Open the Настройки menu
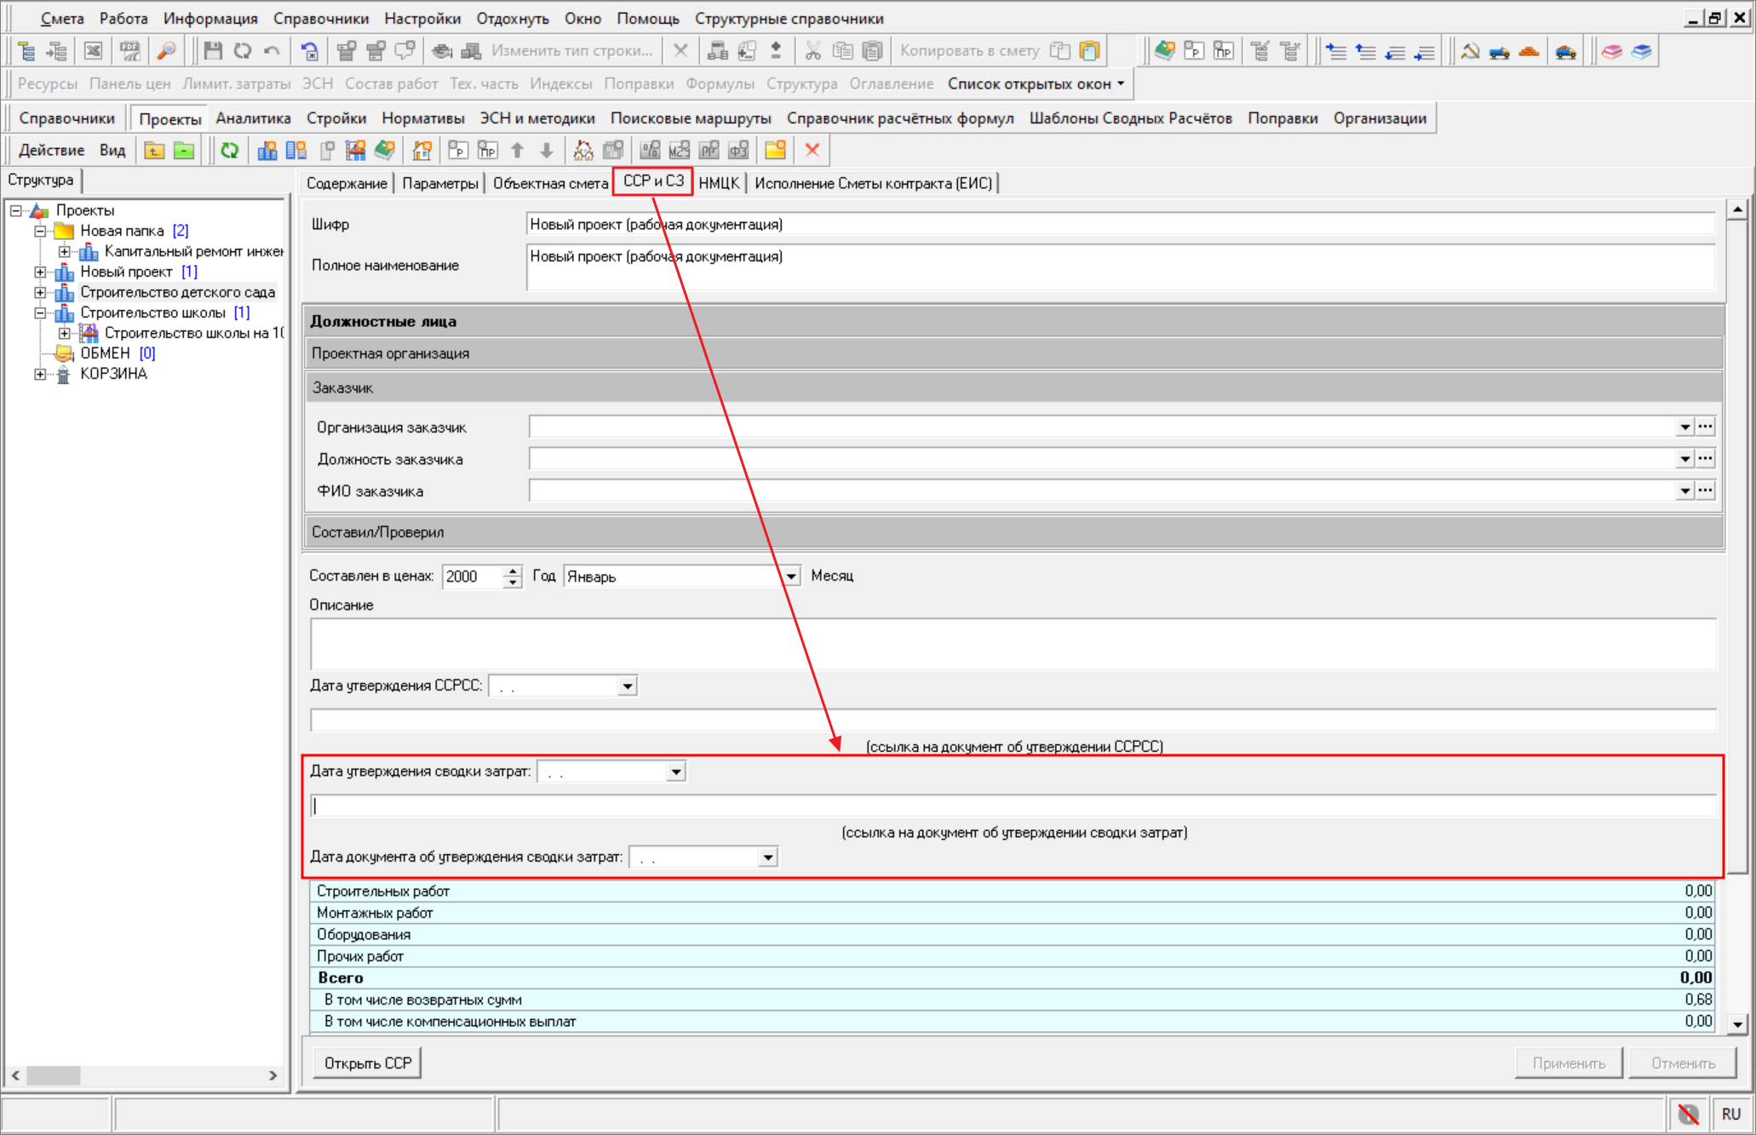Viewport: 1756px width, 1135px height. tap(422, 18)
